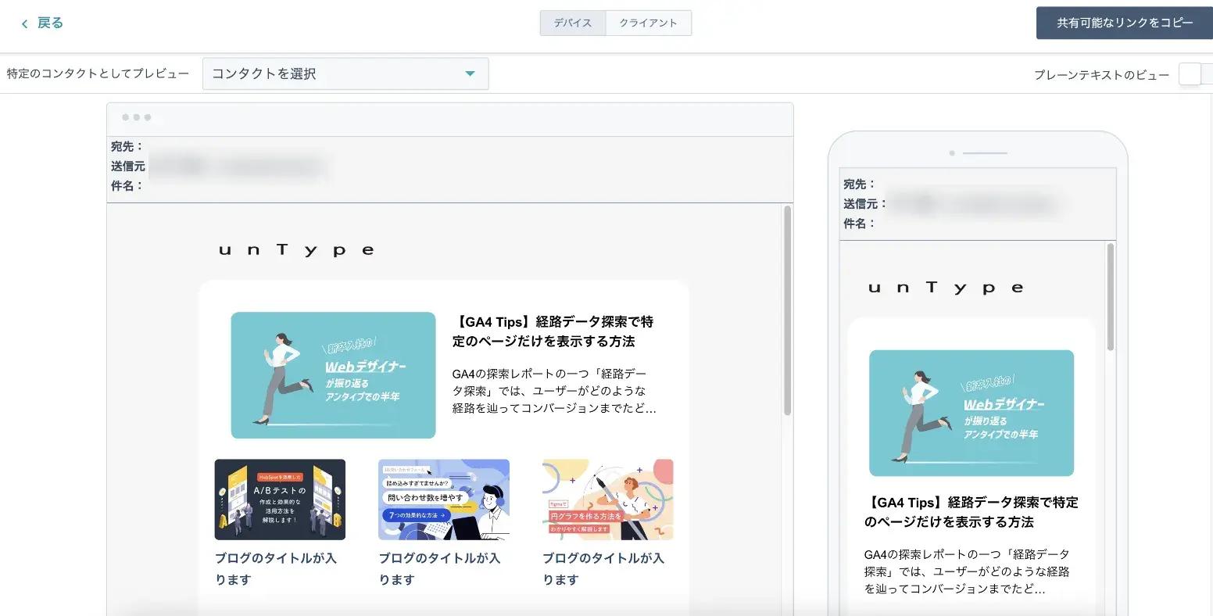Switch to the デバイス tab

[x=573, y=23]
